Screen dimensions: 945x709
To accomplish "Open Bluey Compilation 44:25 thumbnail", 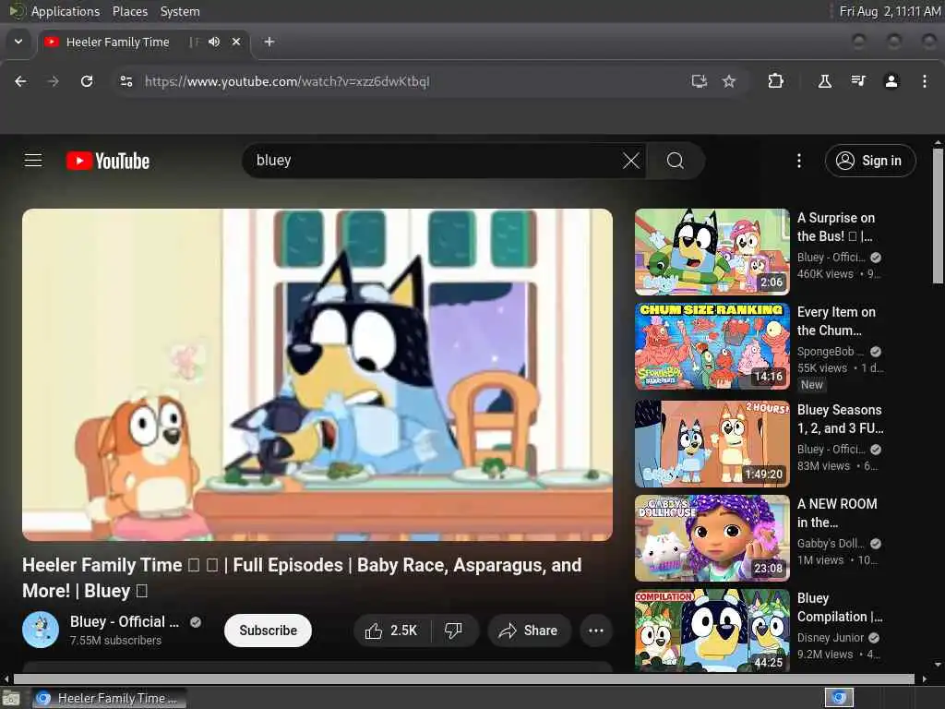I will click(x=712, y=631).
